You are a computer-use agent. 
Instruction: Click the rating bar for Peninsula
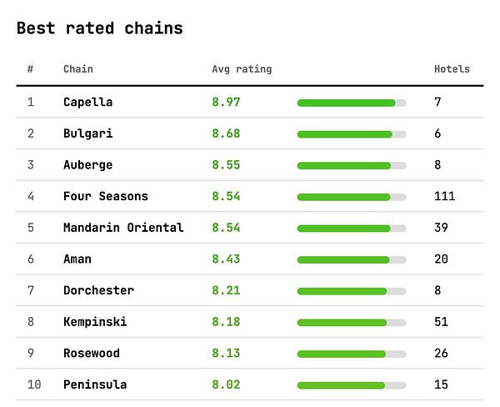click(352, 385)
